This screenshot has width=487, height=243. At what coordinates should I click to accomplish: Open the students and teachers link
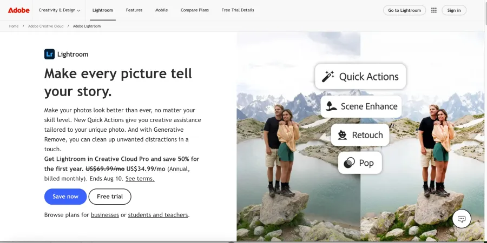coord(158,215)
